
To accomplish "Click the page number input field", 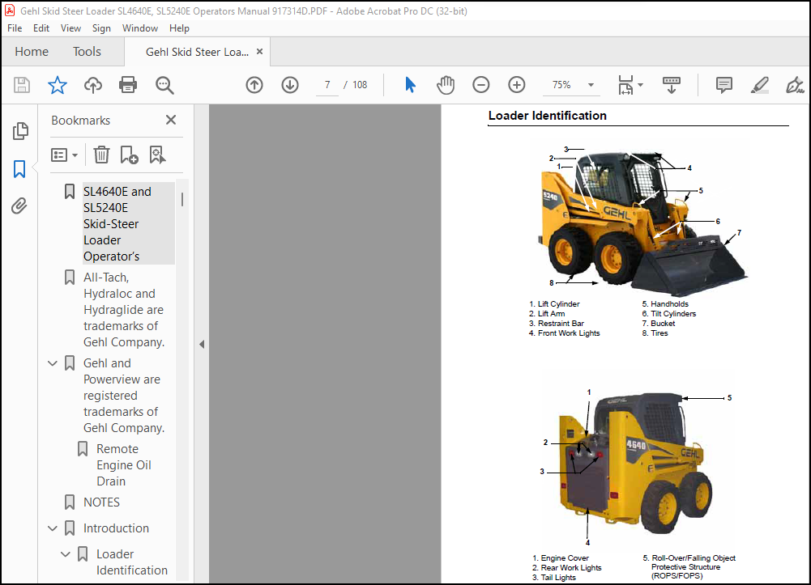I will (327, 85).
